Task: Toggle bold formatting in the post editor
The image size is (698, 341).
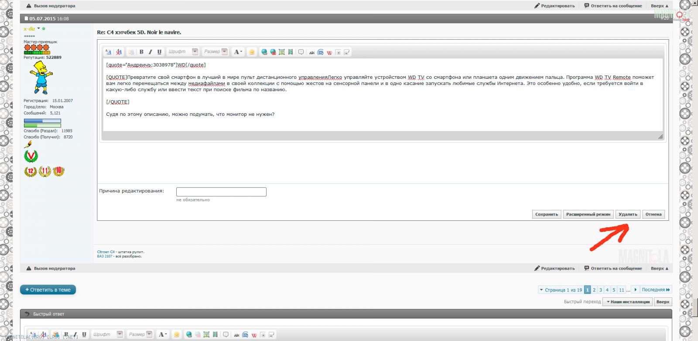Action: pyautogui.click(x=141, y=52)
